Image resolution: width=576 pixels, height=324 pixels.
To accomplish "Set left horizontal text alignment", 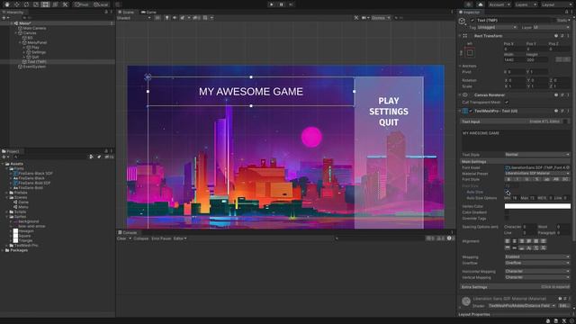I will pos(508,241).
